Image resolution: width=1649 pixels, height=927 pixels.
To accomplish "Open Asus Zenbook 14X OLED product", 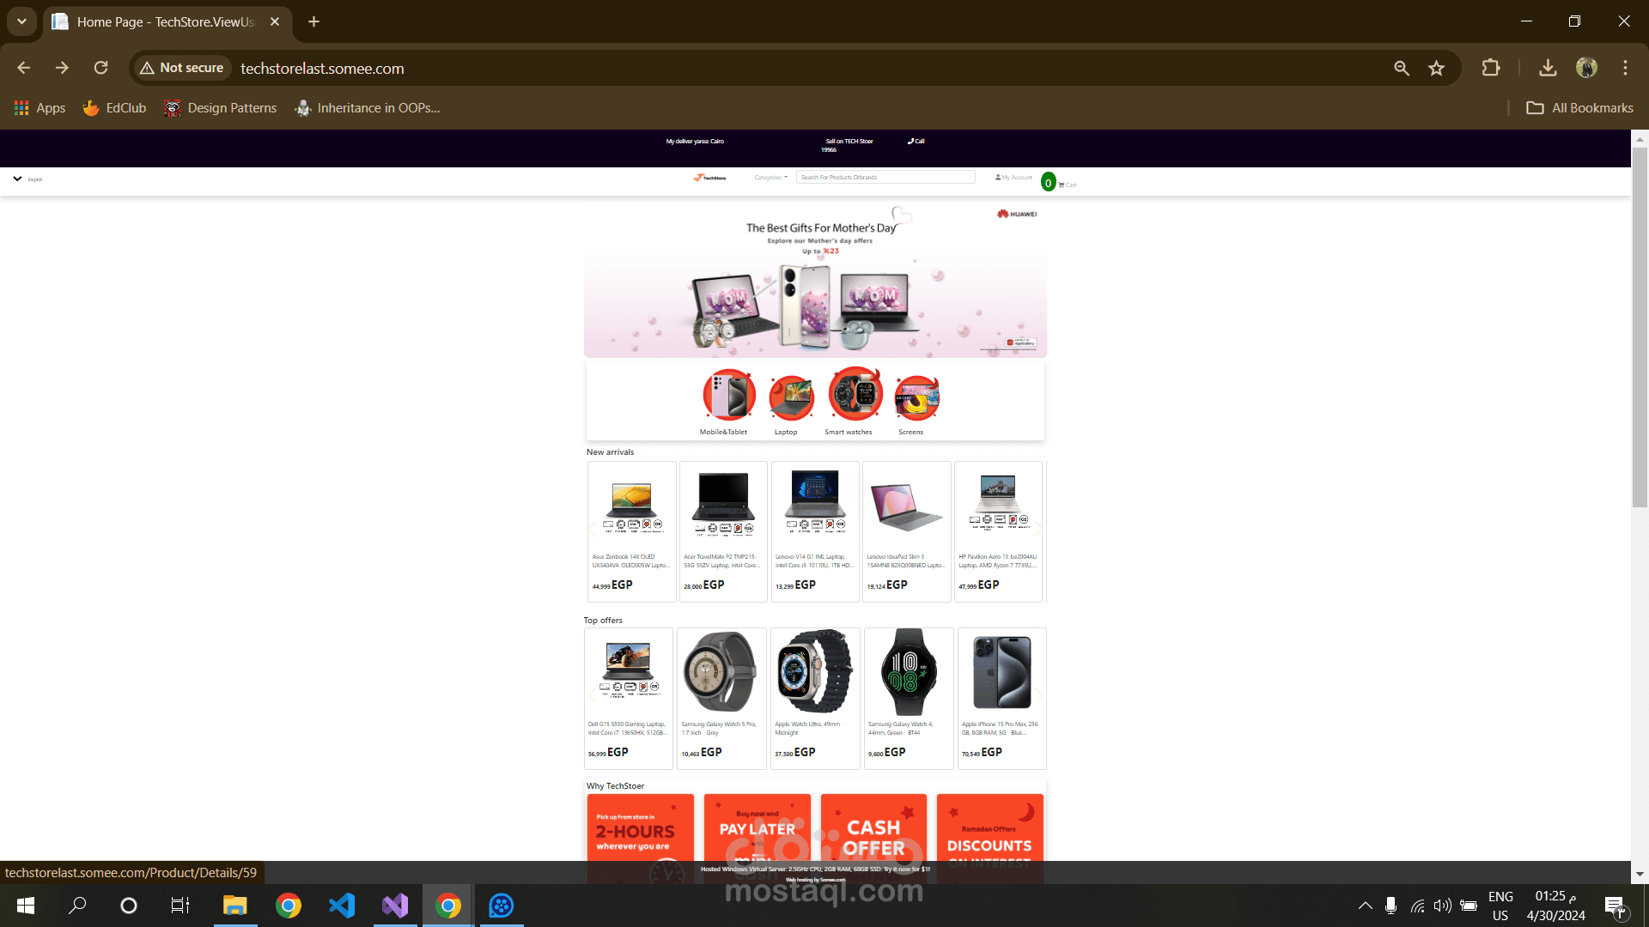I will pyautogui.click(x=631, y=531).
